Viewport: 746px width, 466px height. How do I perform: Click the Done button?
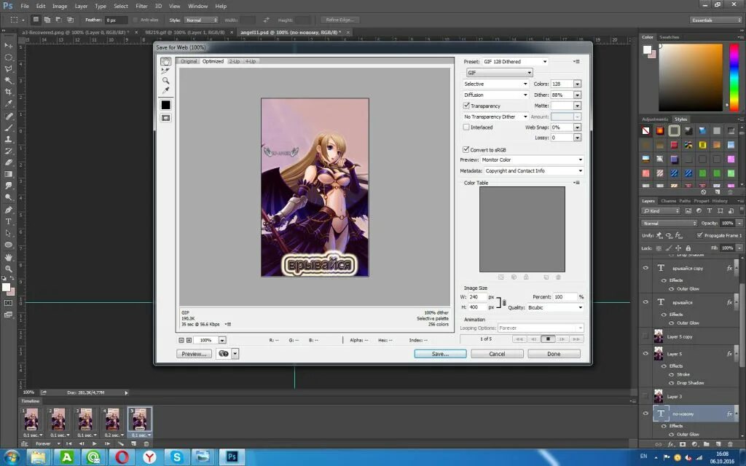click(x=554, y=354)
